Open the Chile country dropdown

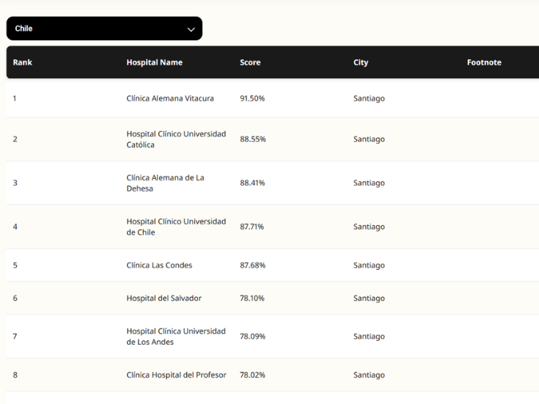(103, 29)
